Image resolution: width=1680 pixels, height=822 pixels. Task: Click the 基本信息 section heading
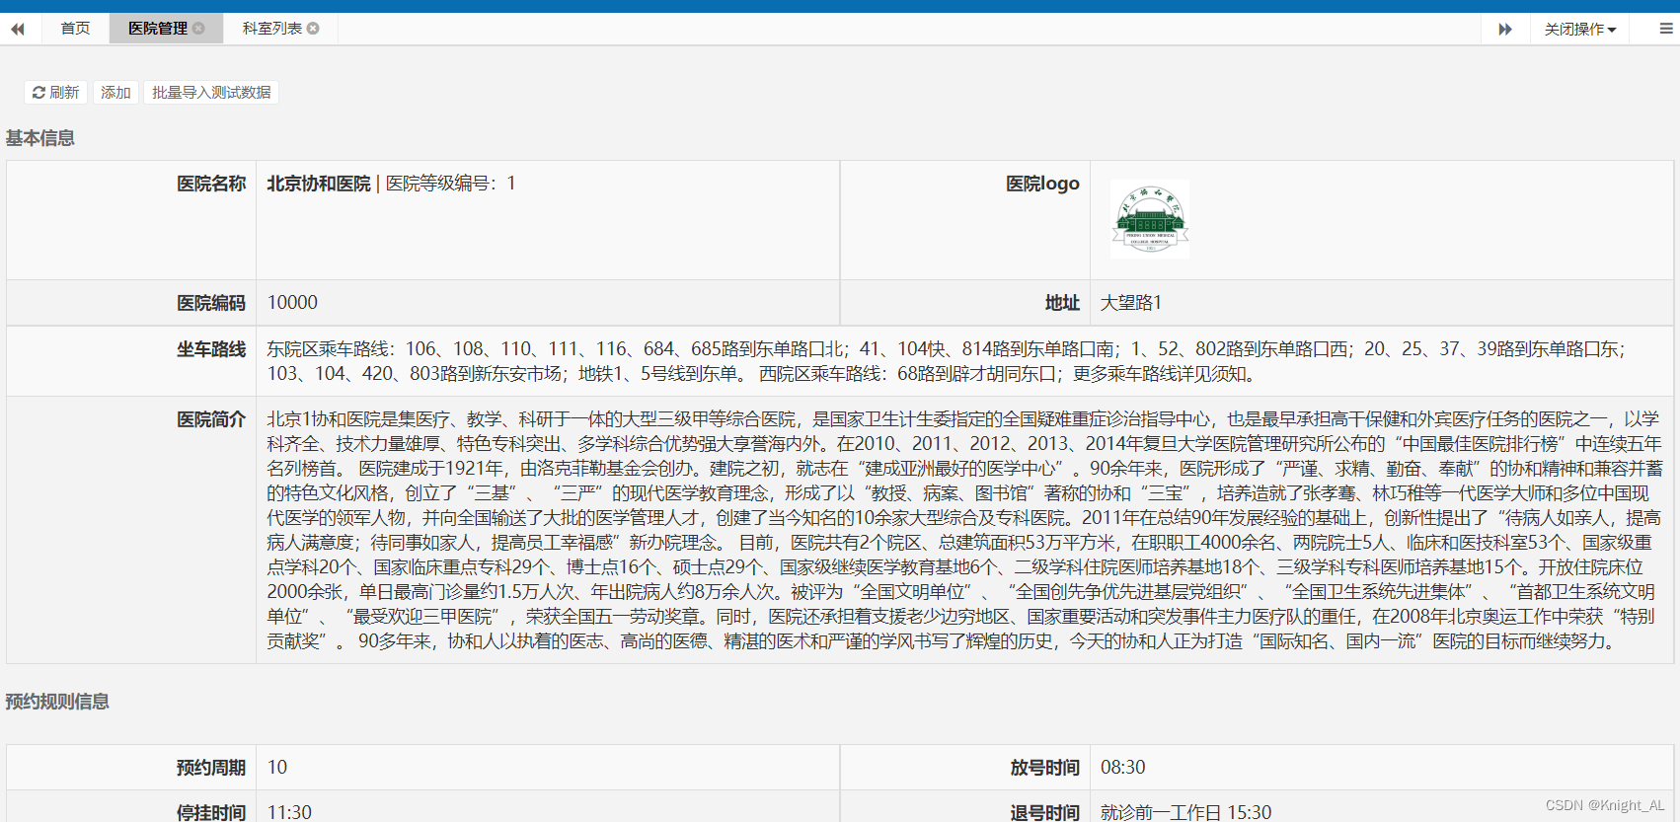coord(40,138)
